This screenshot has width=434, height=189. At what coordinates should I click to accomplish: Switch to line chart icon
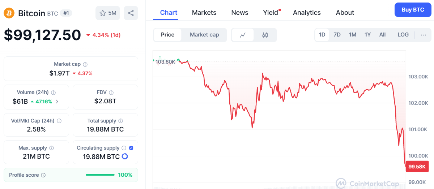243,35
